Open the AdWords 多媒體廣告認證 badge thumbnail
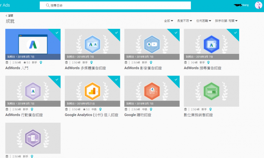The height and width of the screenshot is (158, 264). (92, 44)
